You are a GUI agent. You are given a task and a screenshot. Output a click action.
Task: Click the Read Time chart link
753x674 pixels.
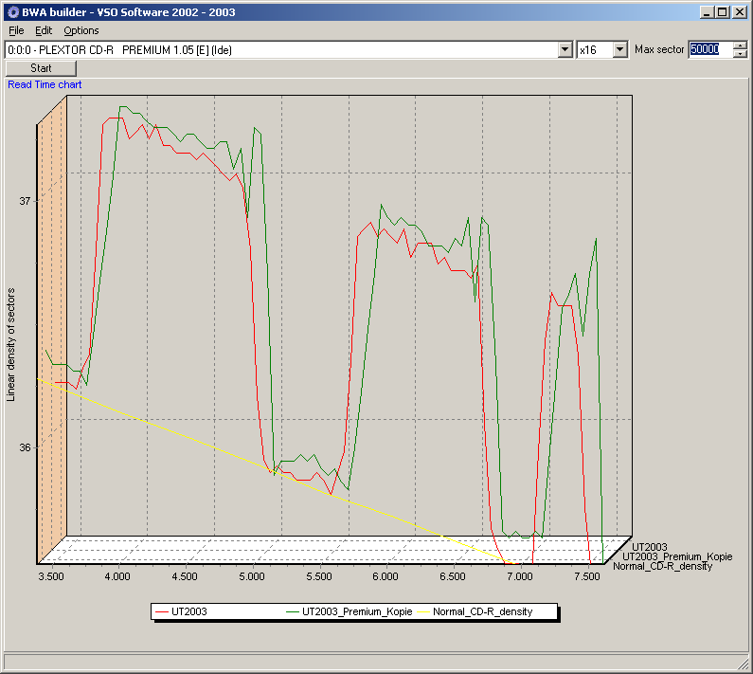(x=45, y=84)
